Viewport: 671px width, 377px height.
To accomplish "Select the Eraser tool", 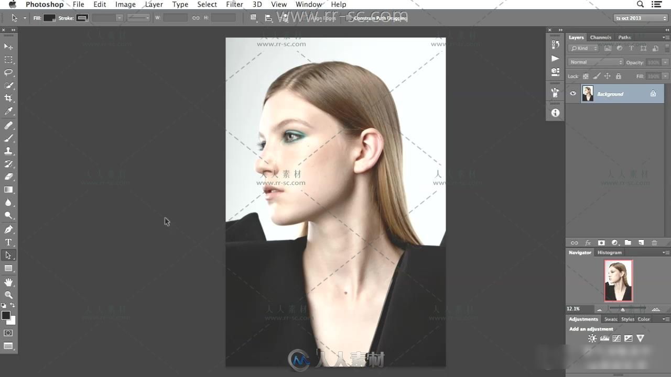I will coord(8,177).
